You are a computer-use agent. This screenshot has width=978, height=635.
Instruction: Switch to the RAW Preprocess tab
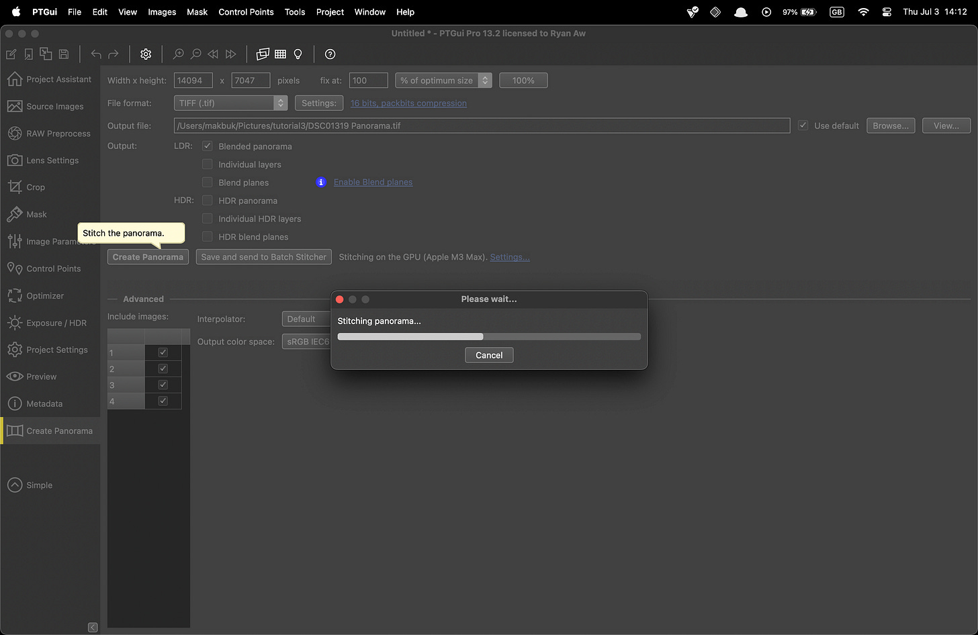click(x=50, y=134)
